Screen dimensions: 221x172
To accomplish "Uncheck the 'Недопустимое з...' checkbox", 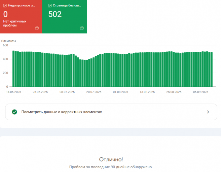I will point(5,6).
